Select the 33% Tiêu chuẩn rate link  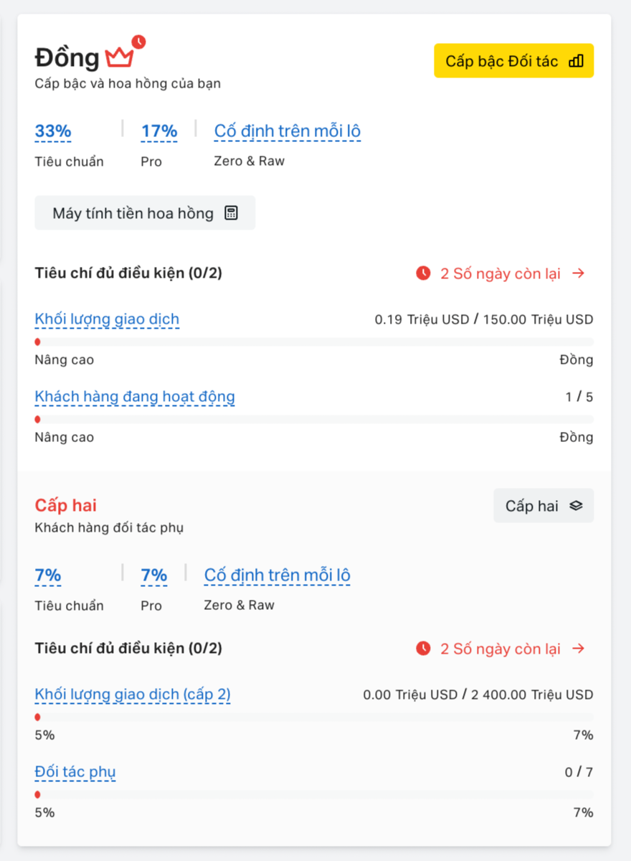[53, 131]
